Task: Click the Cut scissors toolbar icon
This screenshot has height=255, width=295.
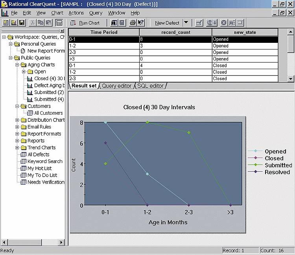Action: tap(33, 23)
